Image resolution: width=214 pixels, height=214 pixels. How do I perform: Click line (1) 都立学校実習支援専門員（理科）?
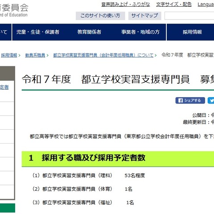[72, 176]
